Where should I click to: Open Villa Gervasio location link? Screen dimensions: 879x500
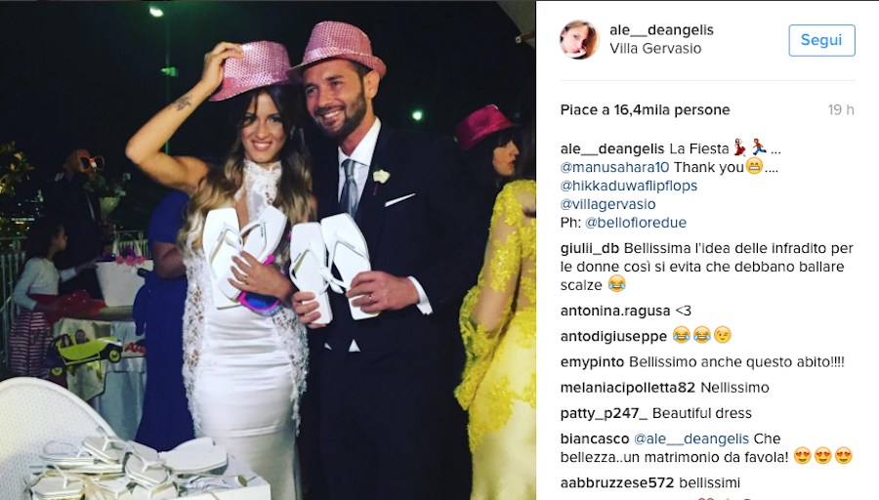[655, 49]
